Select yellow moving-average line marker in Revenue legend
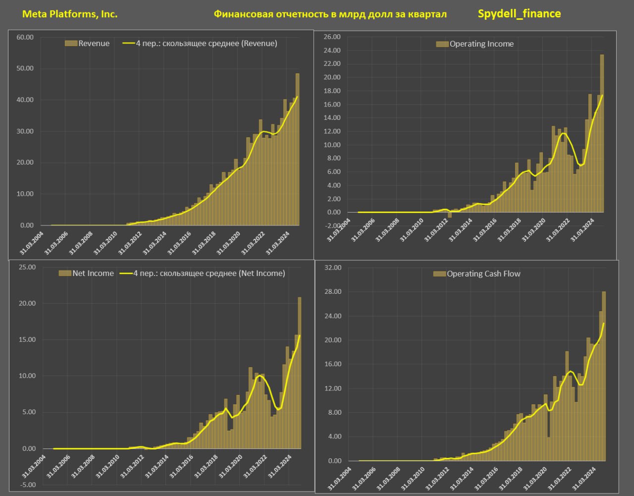This screenshot has height=496, width=634. click(128, 44)
